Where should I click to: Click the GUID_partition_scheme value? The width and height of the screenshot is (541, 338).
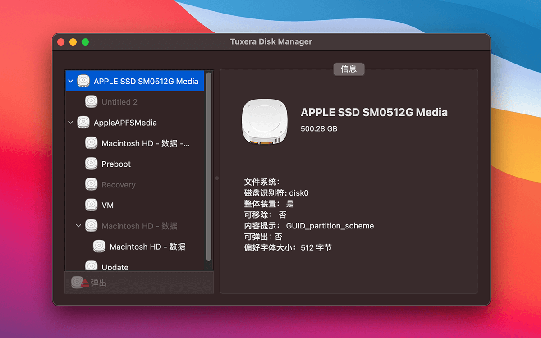[x=330, y=226]
